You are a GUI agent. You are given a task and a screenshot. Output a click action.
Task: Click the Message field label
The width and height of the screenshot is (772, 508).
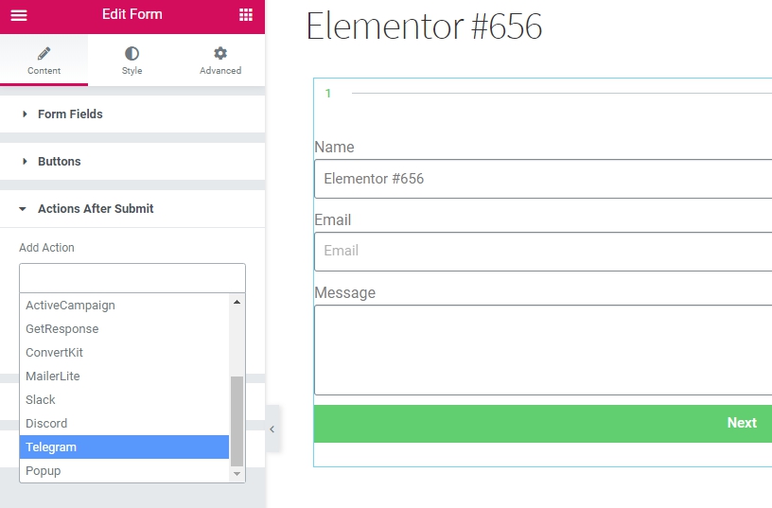[x=344, y=293]
